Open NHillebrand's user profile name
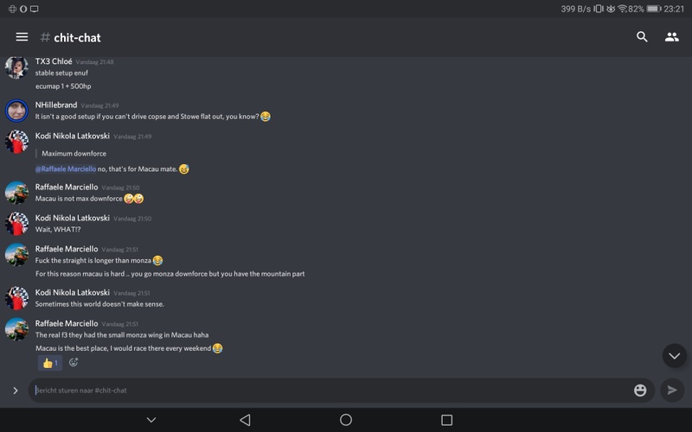 [56, 105]
